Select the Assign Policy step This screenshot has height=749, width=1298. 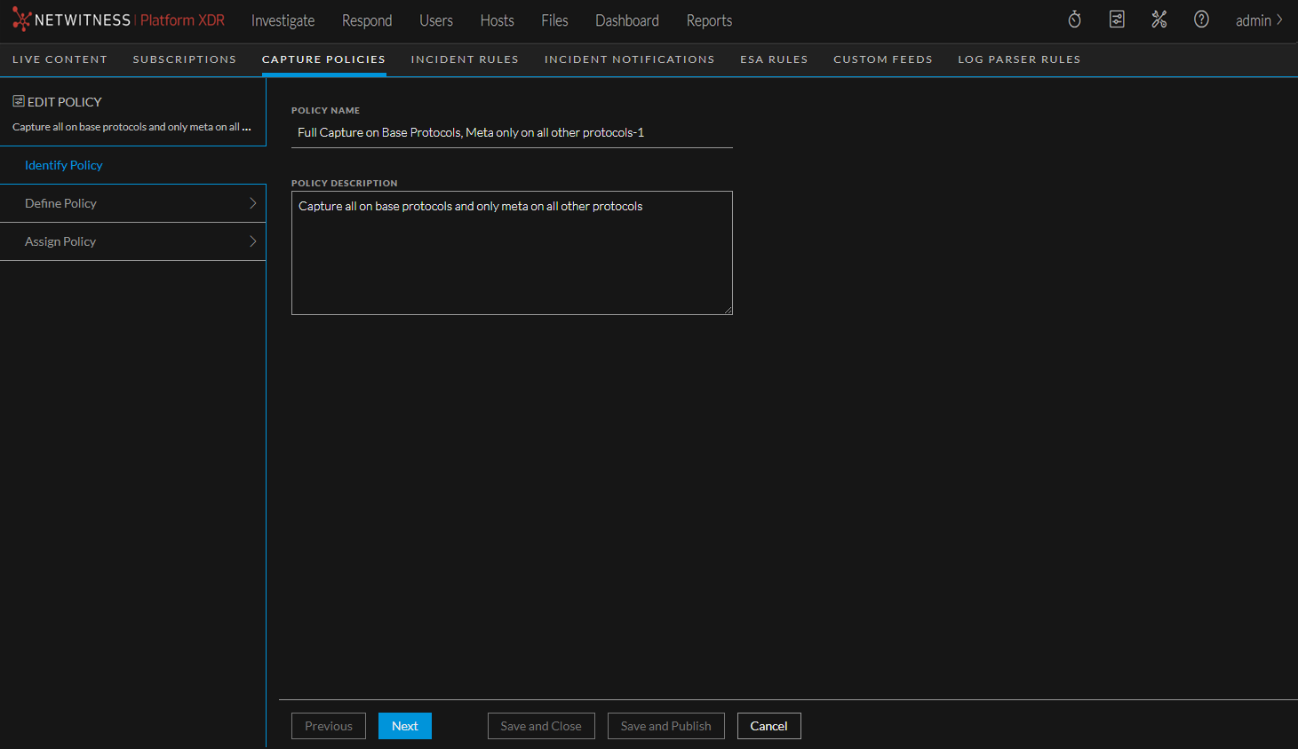click(132, 241)
